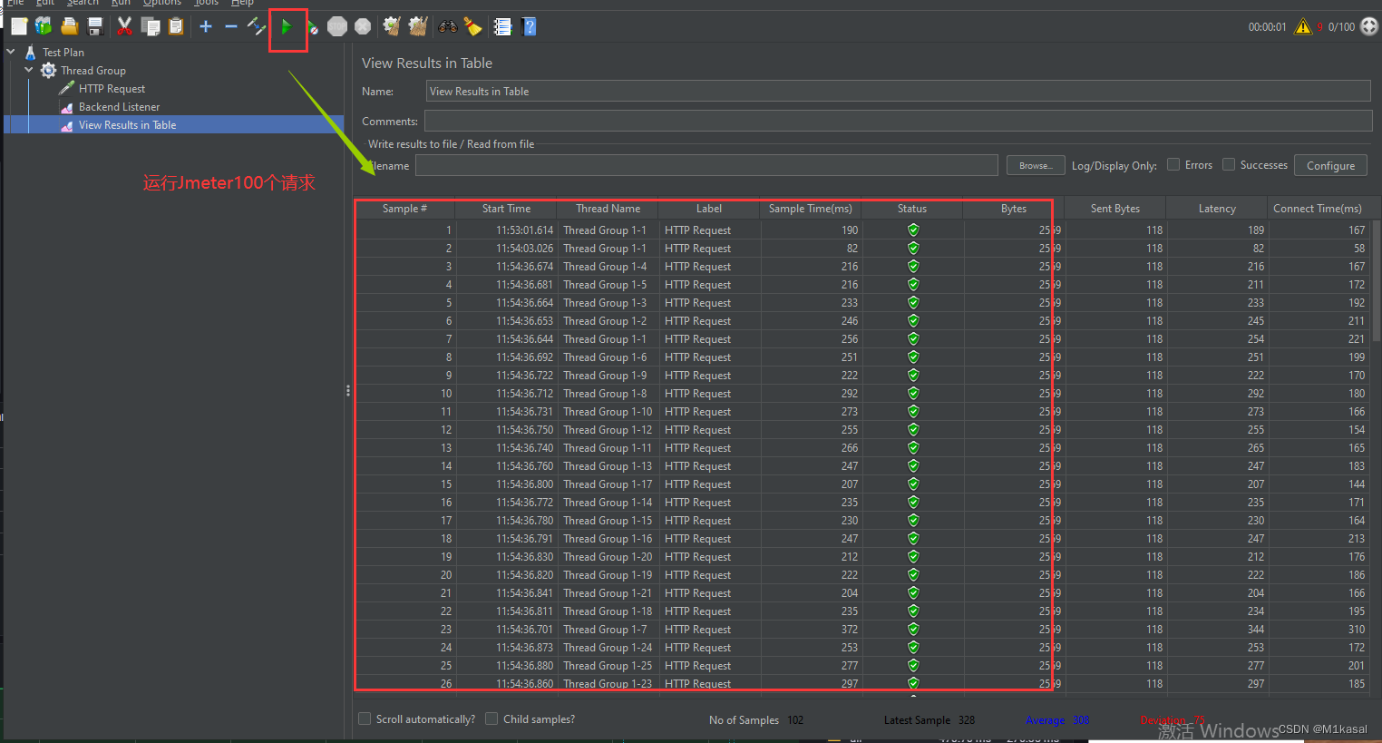Create a new test plan

click(x=19, y=26)
